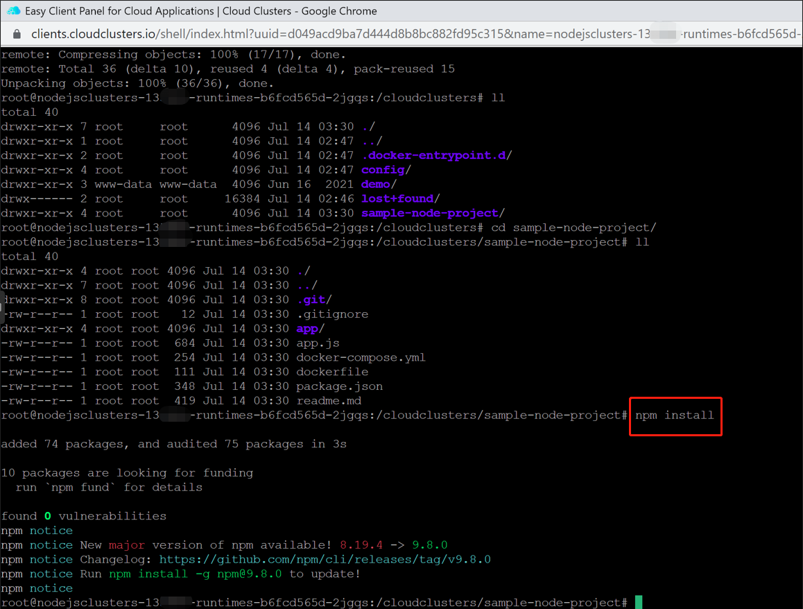Click the highlighted npm install command

[674, 415]
